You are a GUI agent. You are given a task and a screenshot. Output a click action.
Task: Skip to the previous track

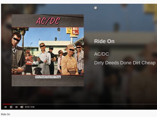click(x=5, y=107)
